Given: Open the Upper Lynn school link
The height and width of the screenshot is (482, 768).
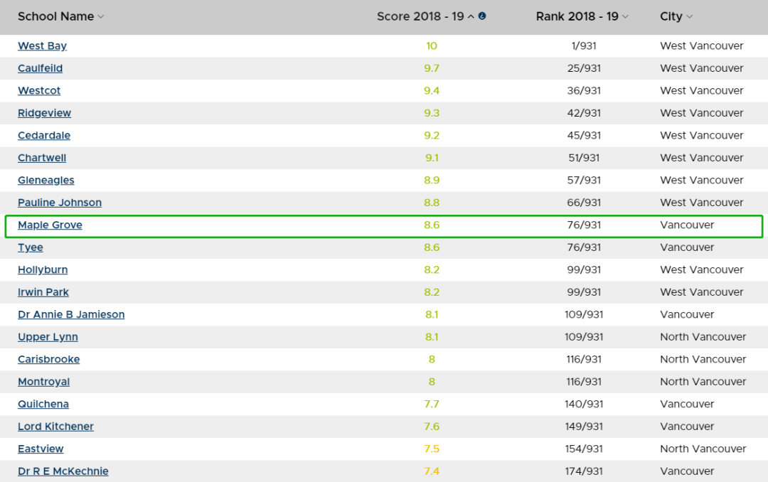Looking at the screenshot, I should [x=48, y=338].
